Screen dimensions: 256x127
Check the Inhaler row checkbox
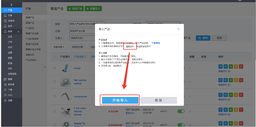coord(54,68)
